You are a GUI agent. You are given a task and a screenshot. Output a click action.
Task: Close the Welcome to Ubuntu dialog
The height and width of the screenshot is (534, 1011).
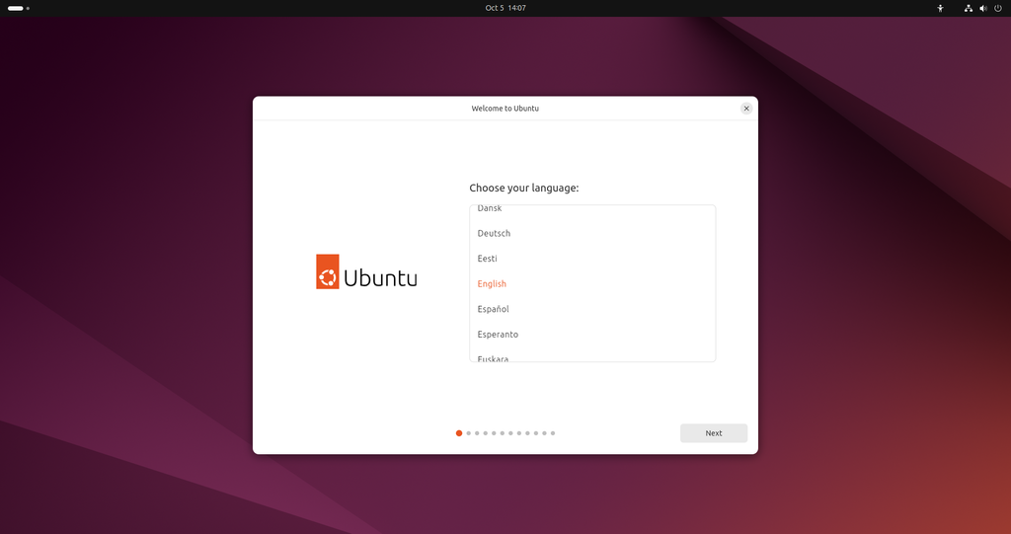(746, 109)
